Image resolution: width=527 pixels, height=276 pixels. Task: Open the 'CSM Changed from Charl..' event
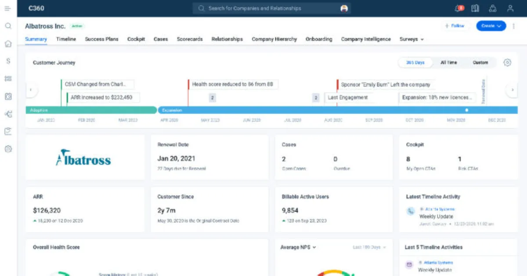point(98,84)
